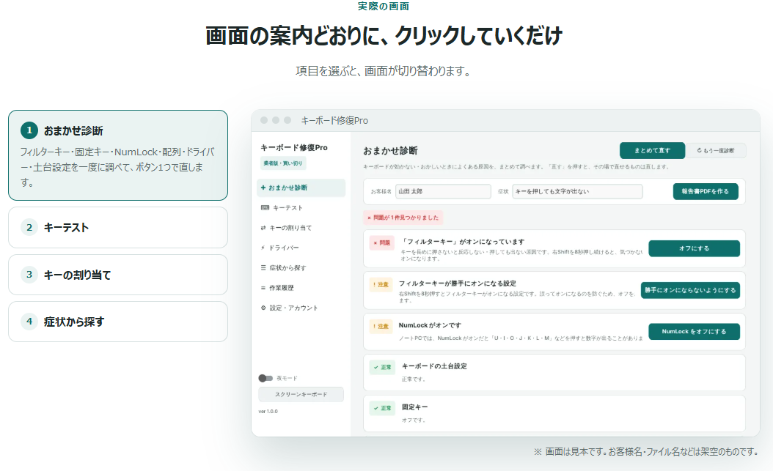Click the lightning icon beside ドライバー
This screenshot has width=773, height=471.
tap(263, 248)
